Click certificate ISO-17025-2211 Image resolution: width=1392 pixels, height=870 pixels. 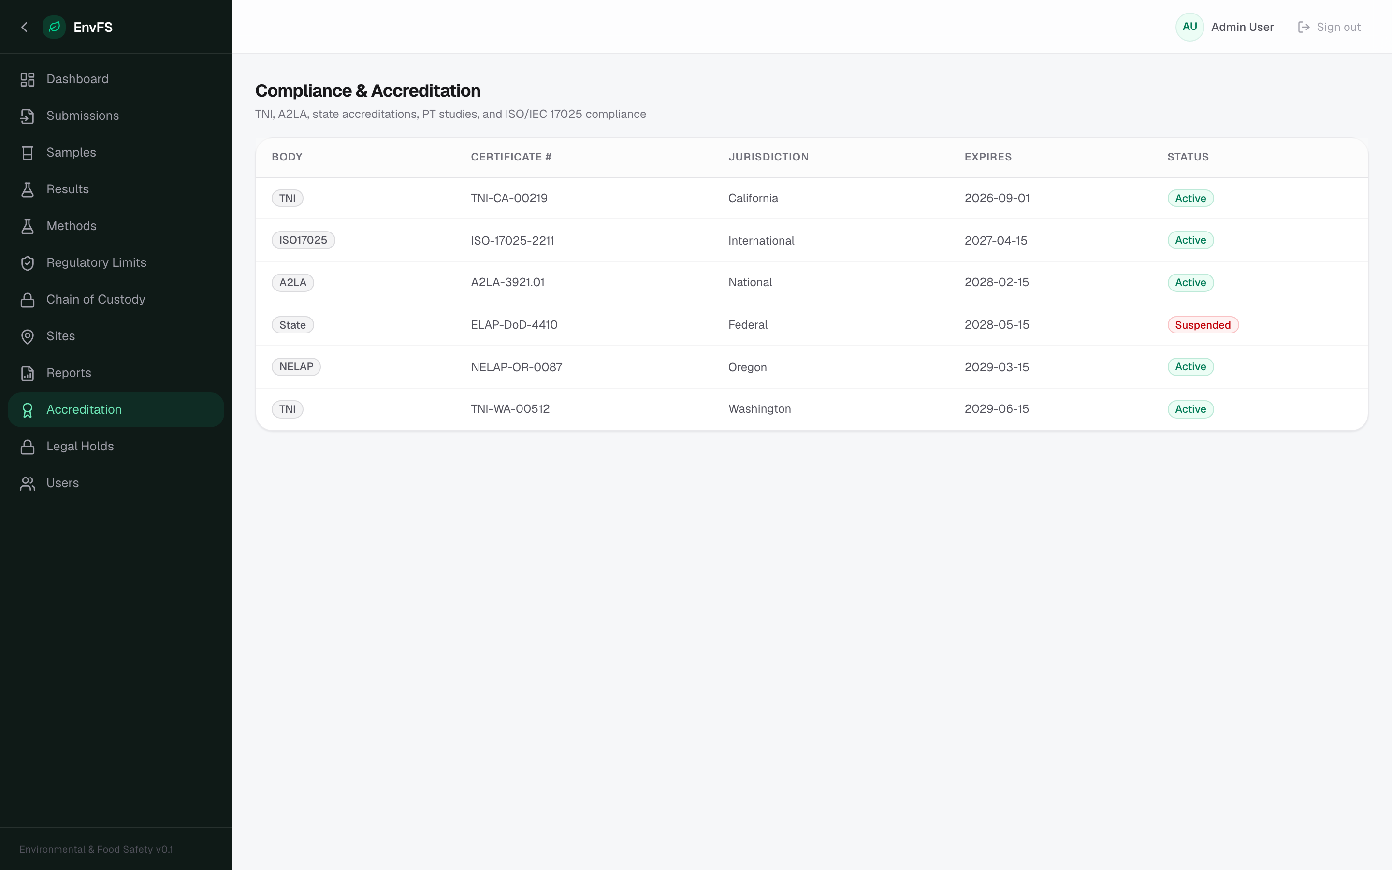[x=512, y=241]
